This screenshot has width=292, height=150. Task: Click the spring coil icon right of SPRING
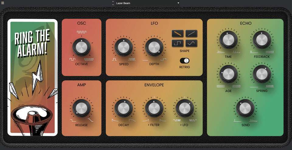tap(269, 86)
